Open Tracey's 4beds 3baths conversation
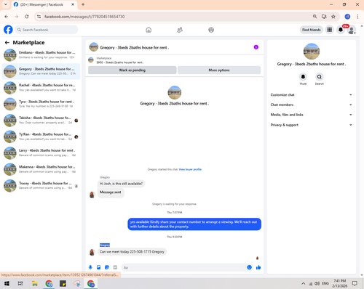 pyautogui.click(x=41, y=186)
